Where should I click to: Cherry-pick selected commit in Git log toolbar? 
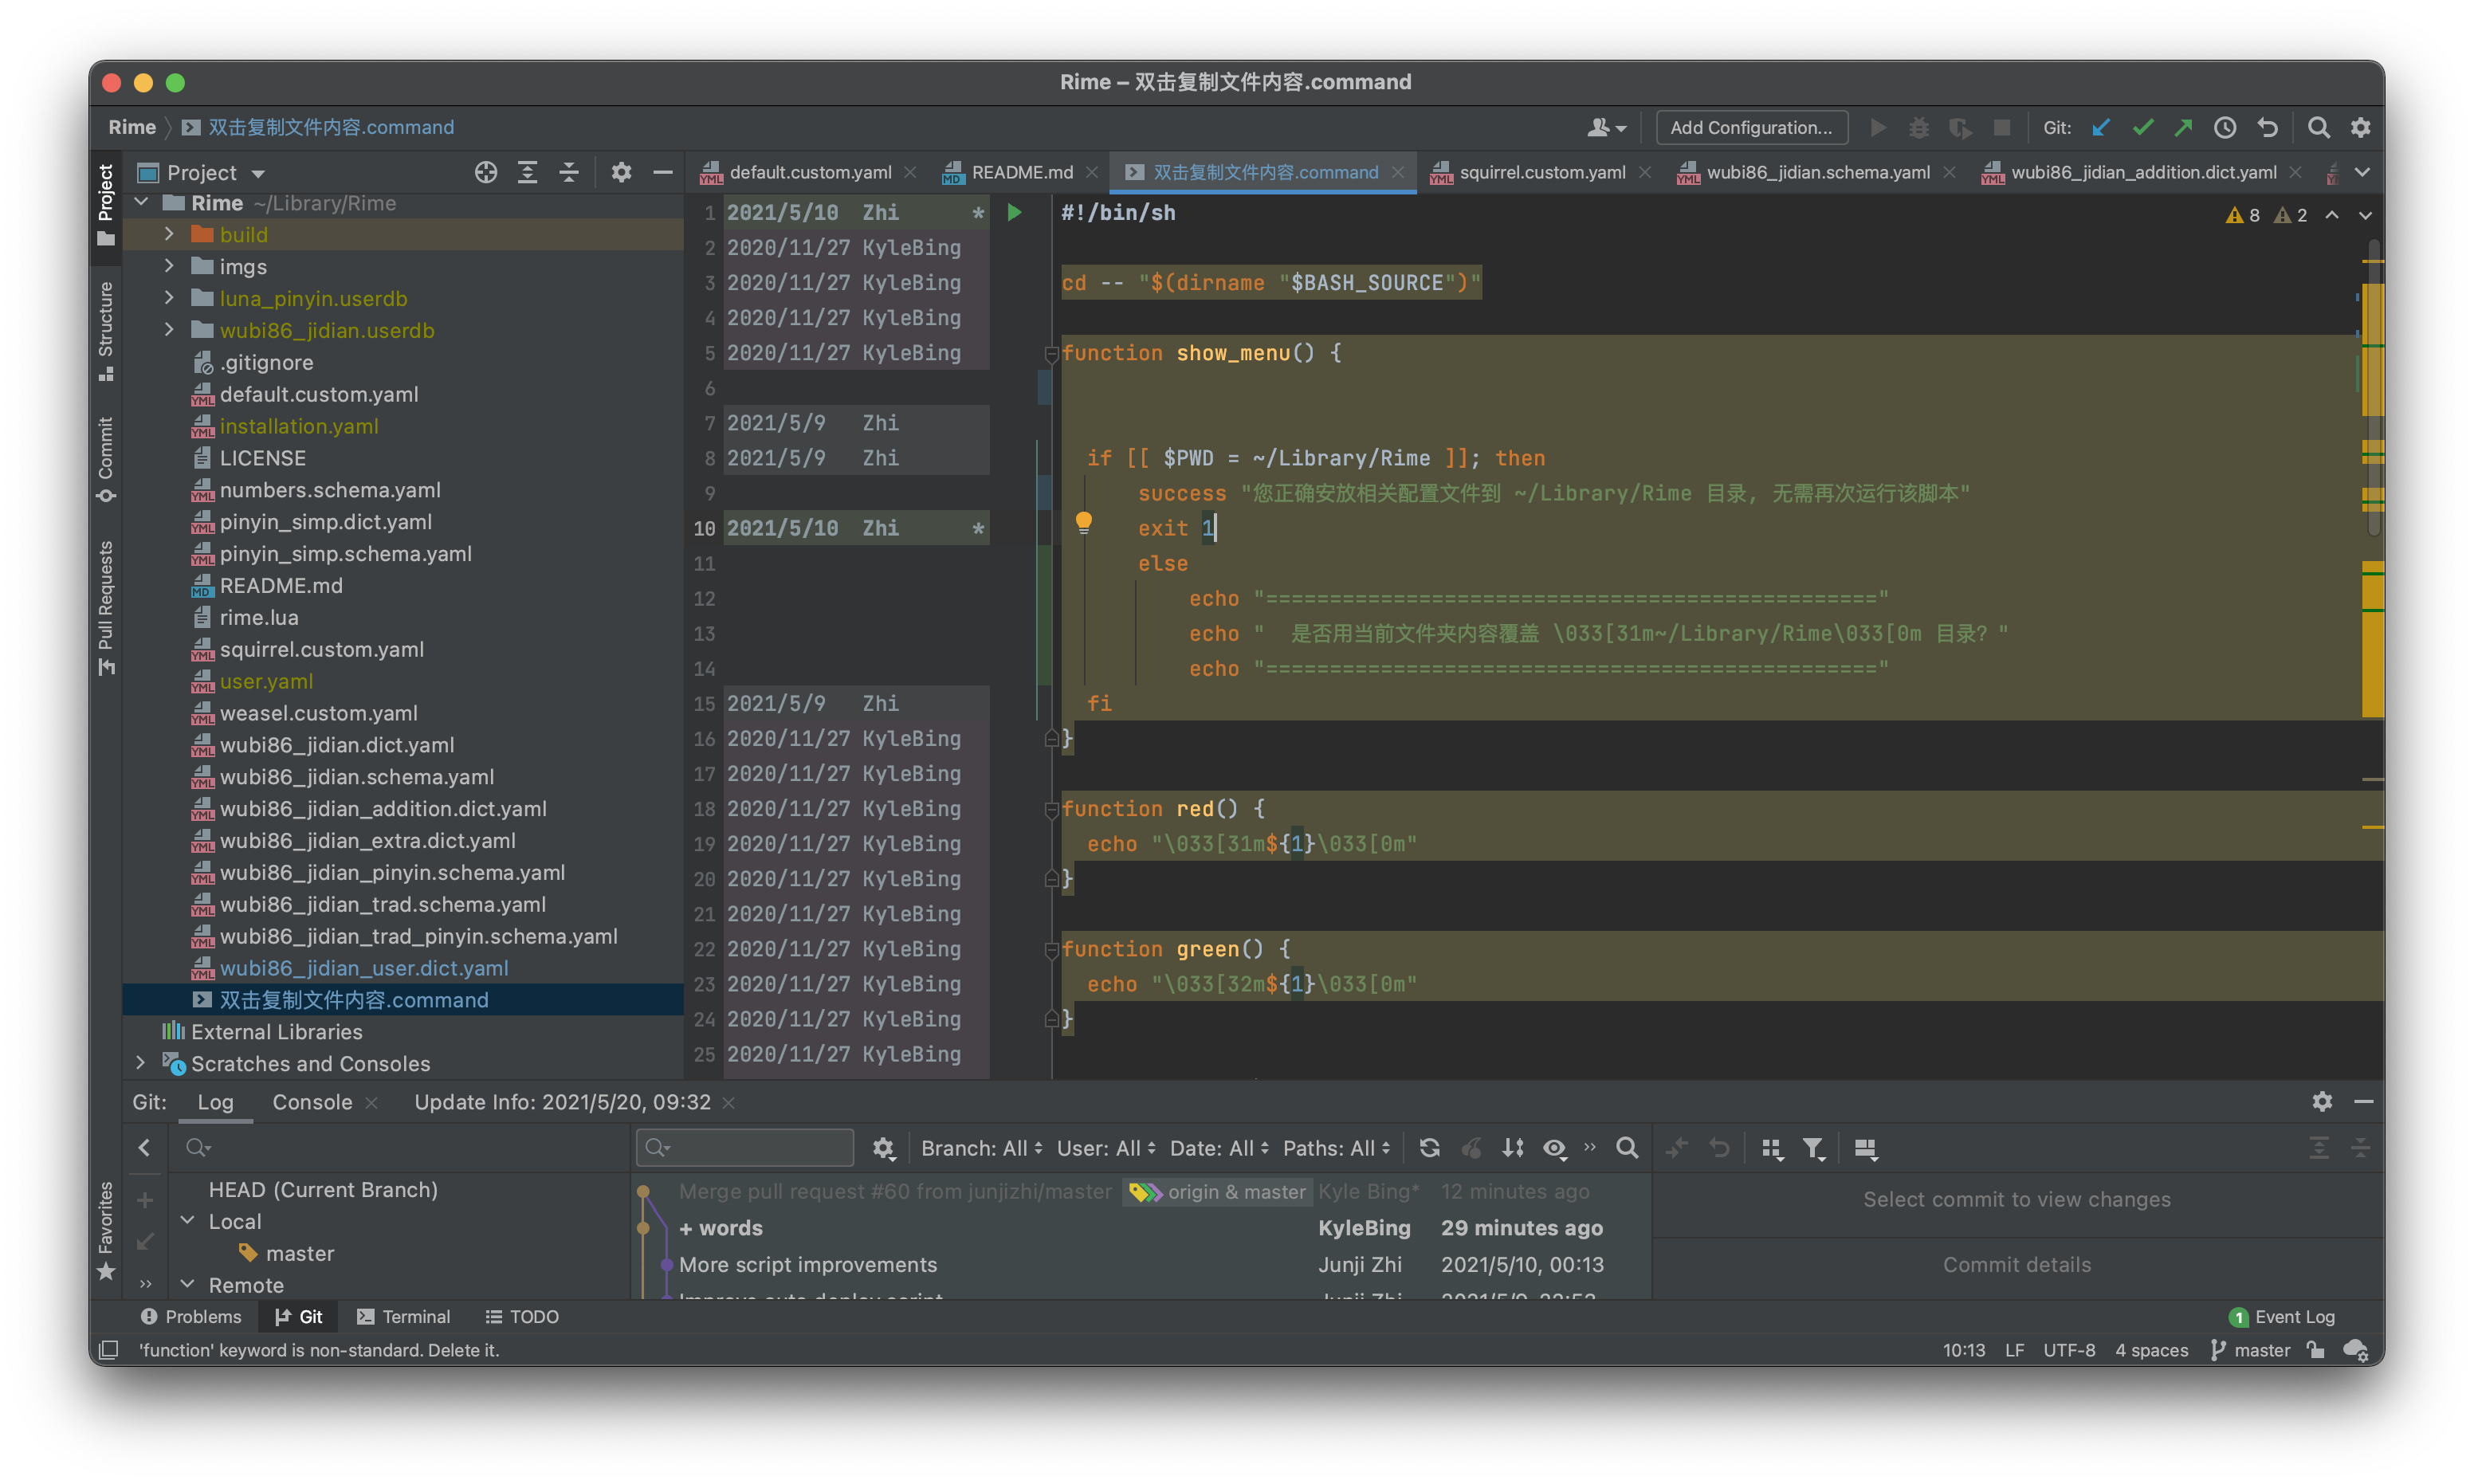tap(1472, 1148)
